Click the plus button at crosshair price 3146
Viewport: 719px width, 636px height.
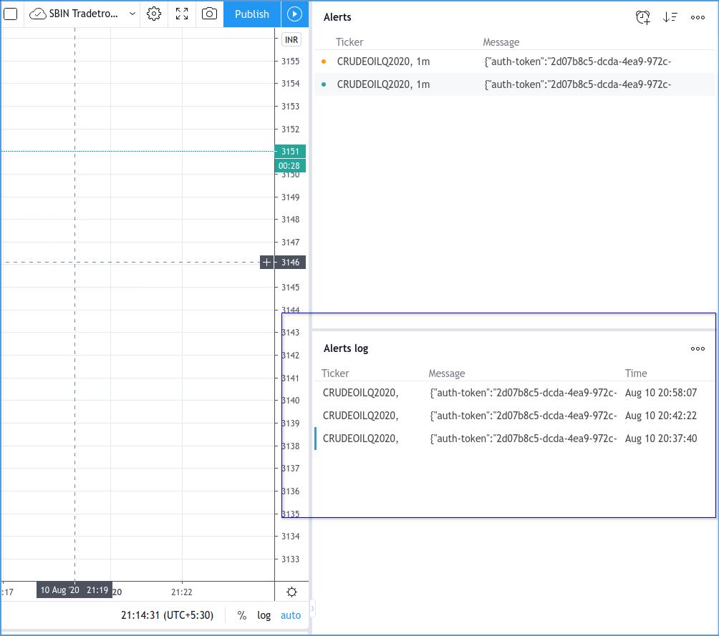[x=266, y=263]
